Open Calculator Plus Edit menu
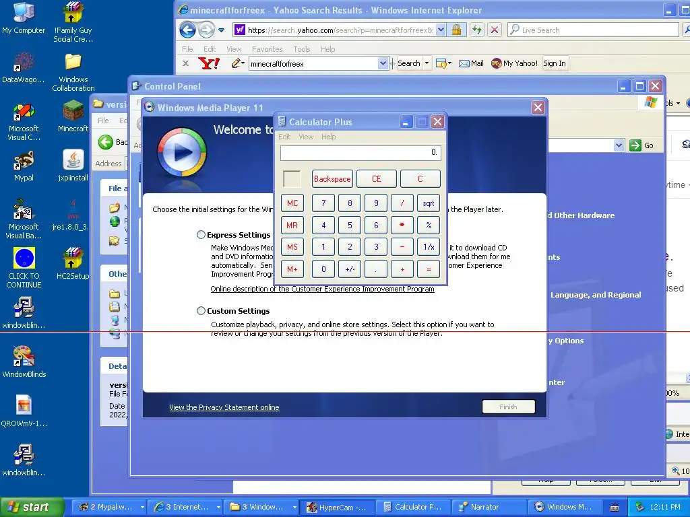The width and height of the screenshot is (690, 517). coord(284,137)
